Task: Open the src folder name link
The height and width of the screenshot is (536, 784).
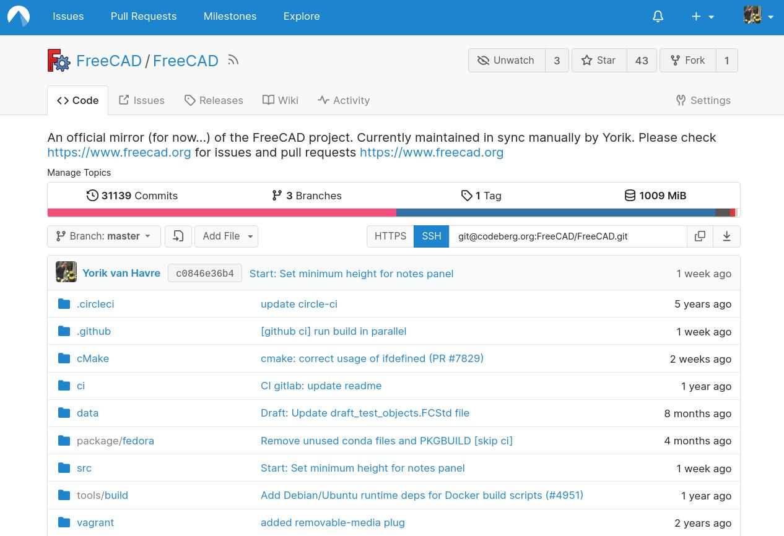Action: click(84, 468)
